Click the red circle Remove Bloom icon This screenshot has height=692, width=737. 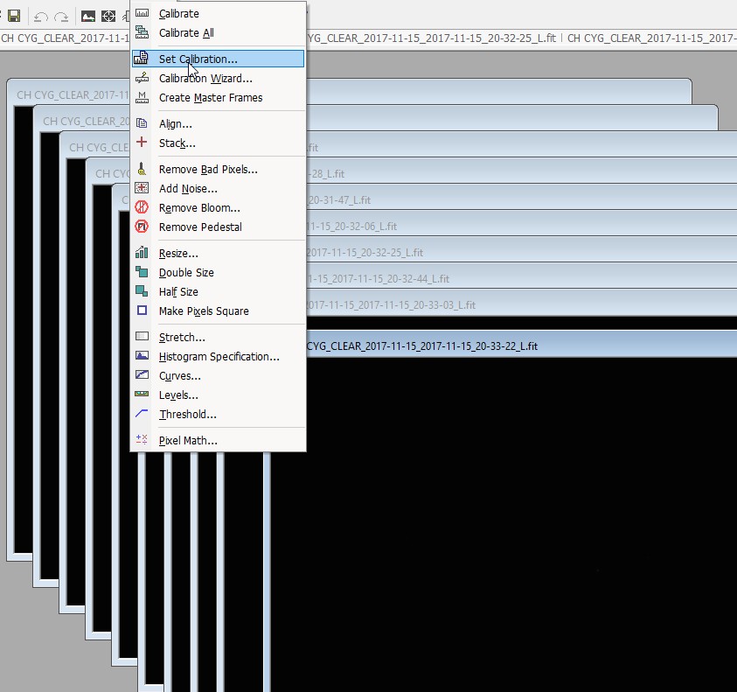click(x=142, y=207)
